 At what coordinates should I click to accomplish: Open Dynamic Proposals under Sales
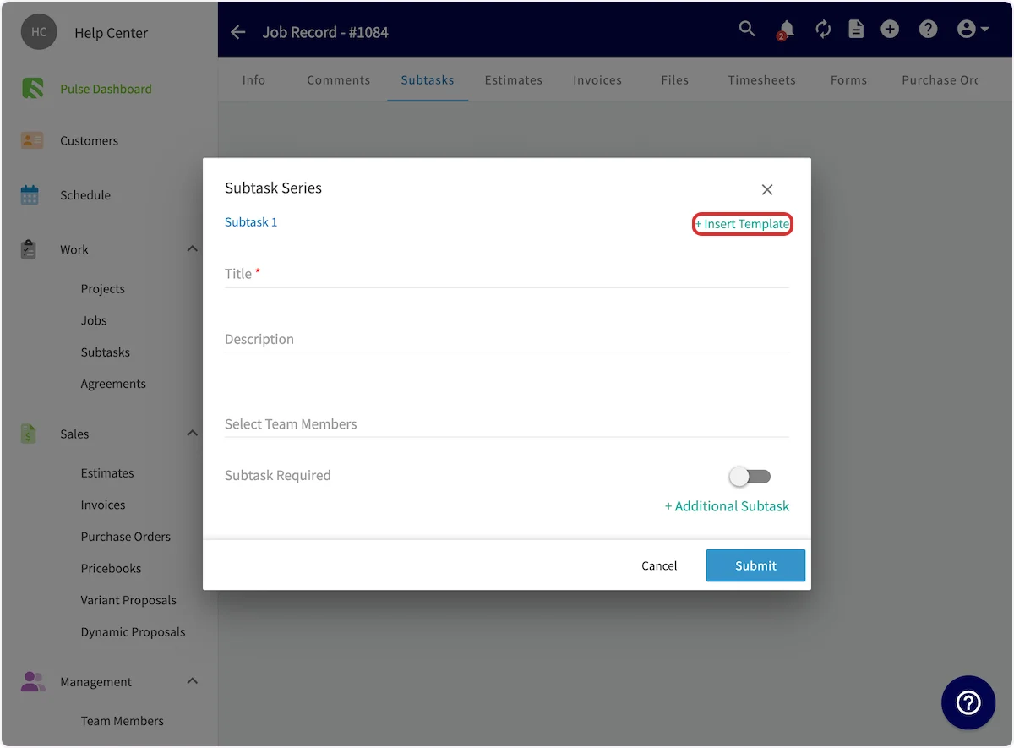click(x=133, y=632)
